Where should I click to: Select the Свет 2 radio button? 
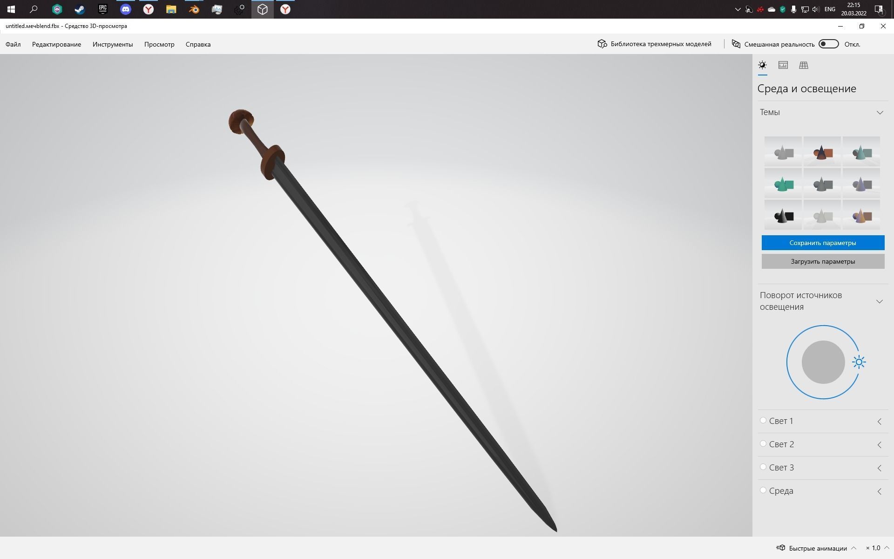763,443
